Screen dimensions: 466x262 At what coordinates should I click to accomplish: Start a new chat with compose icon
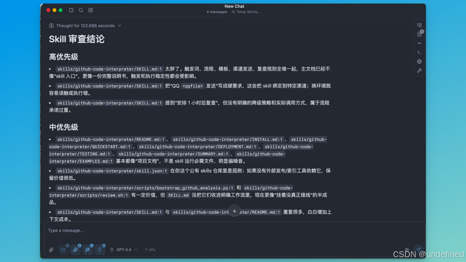point(91,10)
